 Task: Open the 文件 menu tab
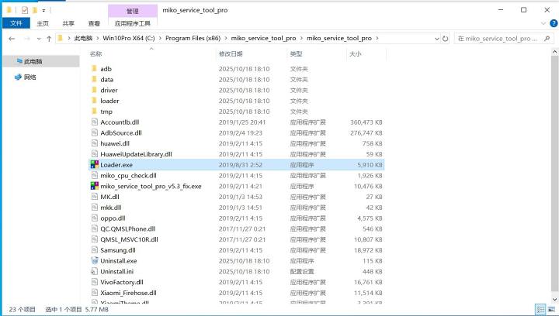(16, 23)
